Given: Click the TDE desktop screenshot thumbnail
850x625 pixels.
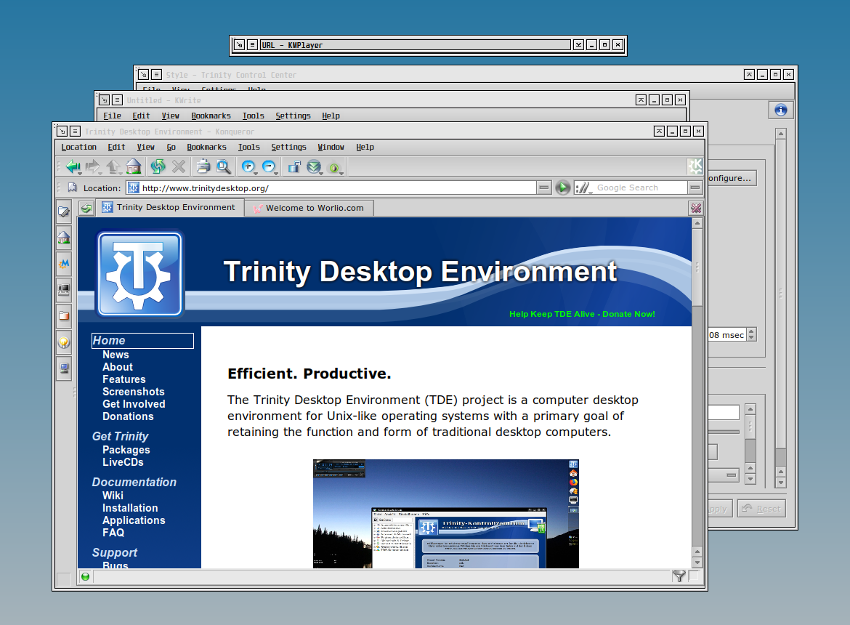Looking at the screenshot, I should coord(445,514).
